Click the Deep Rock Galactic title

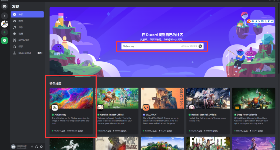pos(247,115)
